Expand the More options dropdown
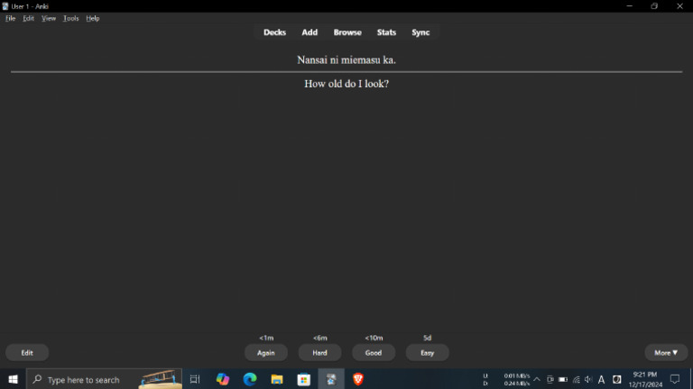This screenshot has height=389, width=693. (x=666, y=352)
